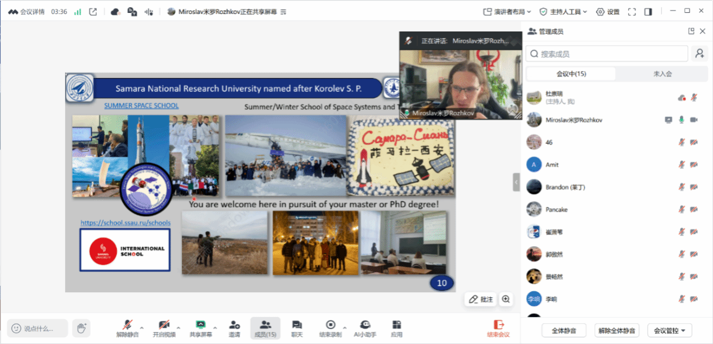
Task: Select the 会议中(15) tab
Action: pos(571,74)
